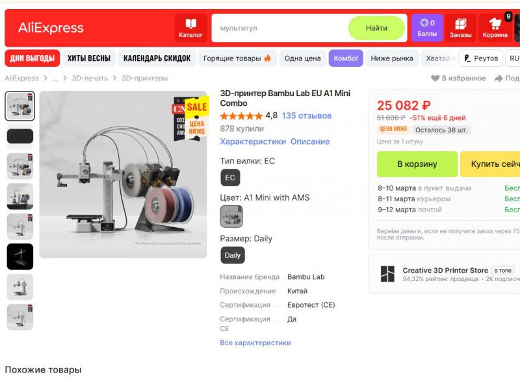The height and width of the screenshot is (381, 520).
Task: Expand the breadcrumb ellipsis
Action: [x=55, y=79]
